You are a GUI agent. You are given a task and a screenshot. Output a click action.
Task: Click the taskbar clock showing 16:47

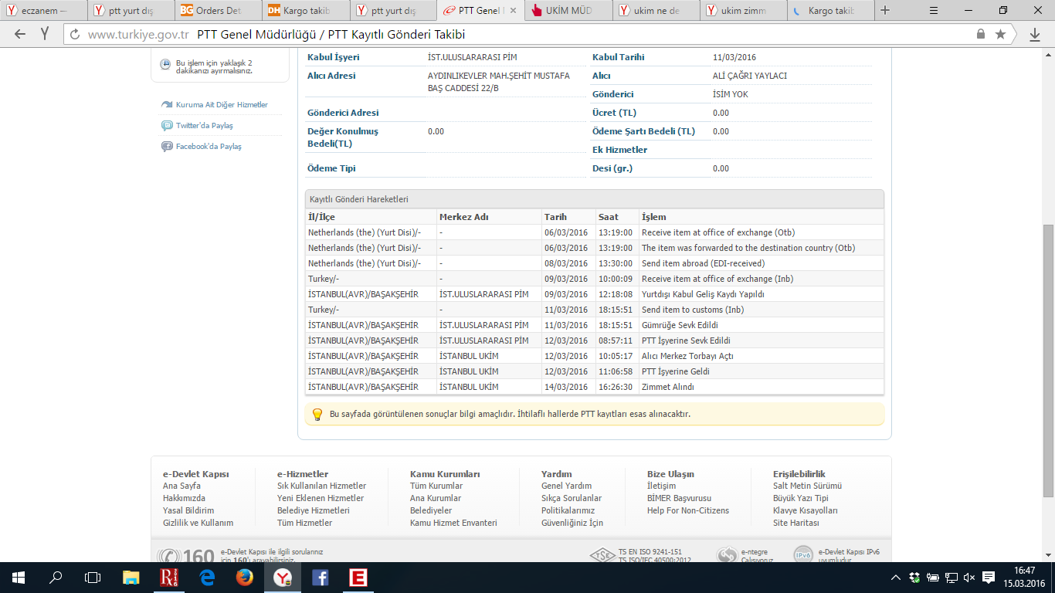coord(1024,577)
